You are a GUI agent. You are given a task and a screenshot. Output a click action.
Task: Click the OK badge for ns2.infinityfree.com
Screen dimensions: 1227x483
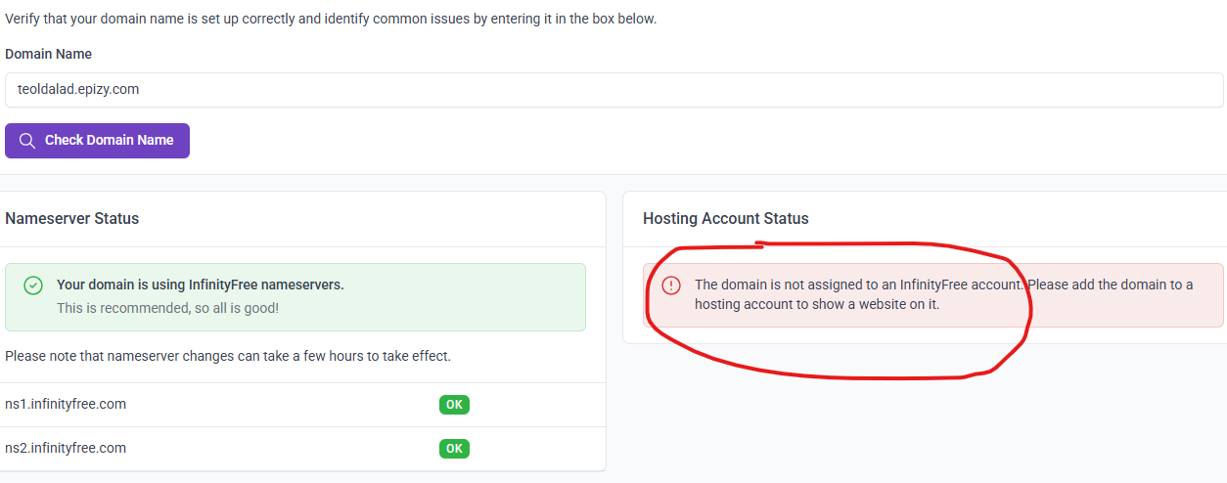pyautogui.click(x=454, y=449)
